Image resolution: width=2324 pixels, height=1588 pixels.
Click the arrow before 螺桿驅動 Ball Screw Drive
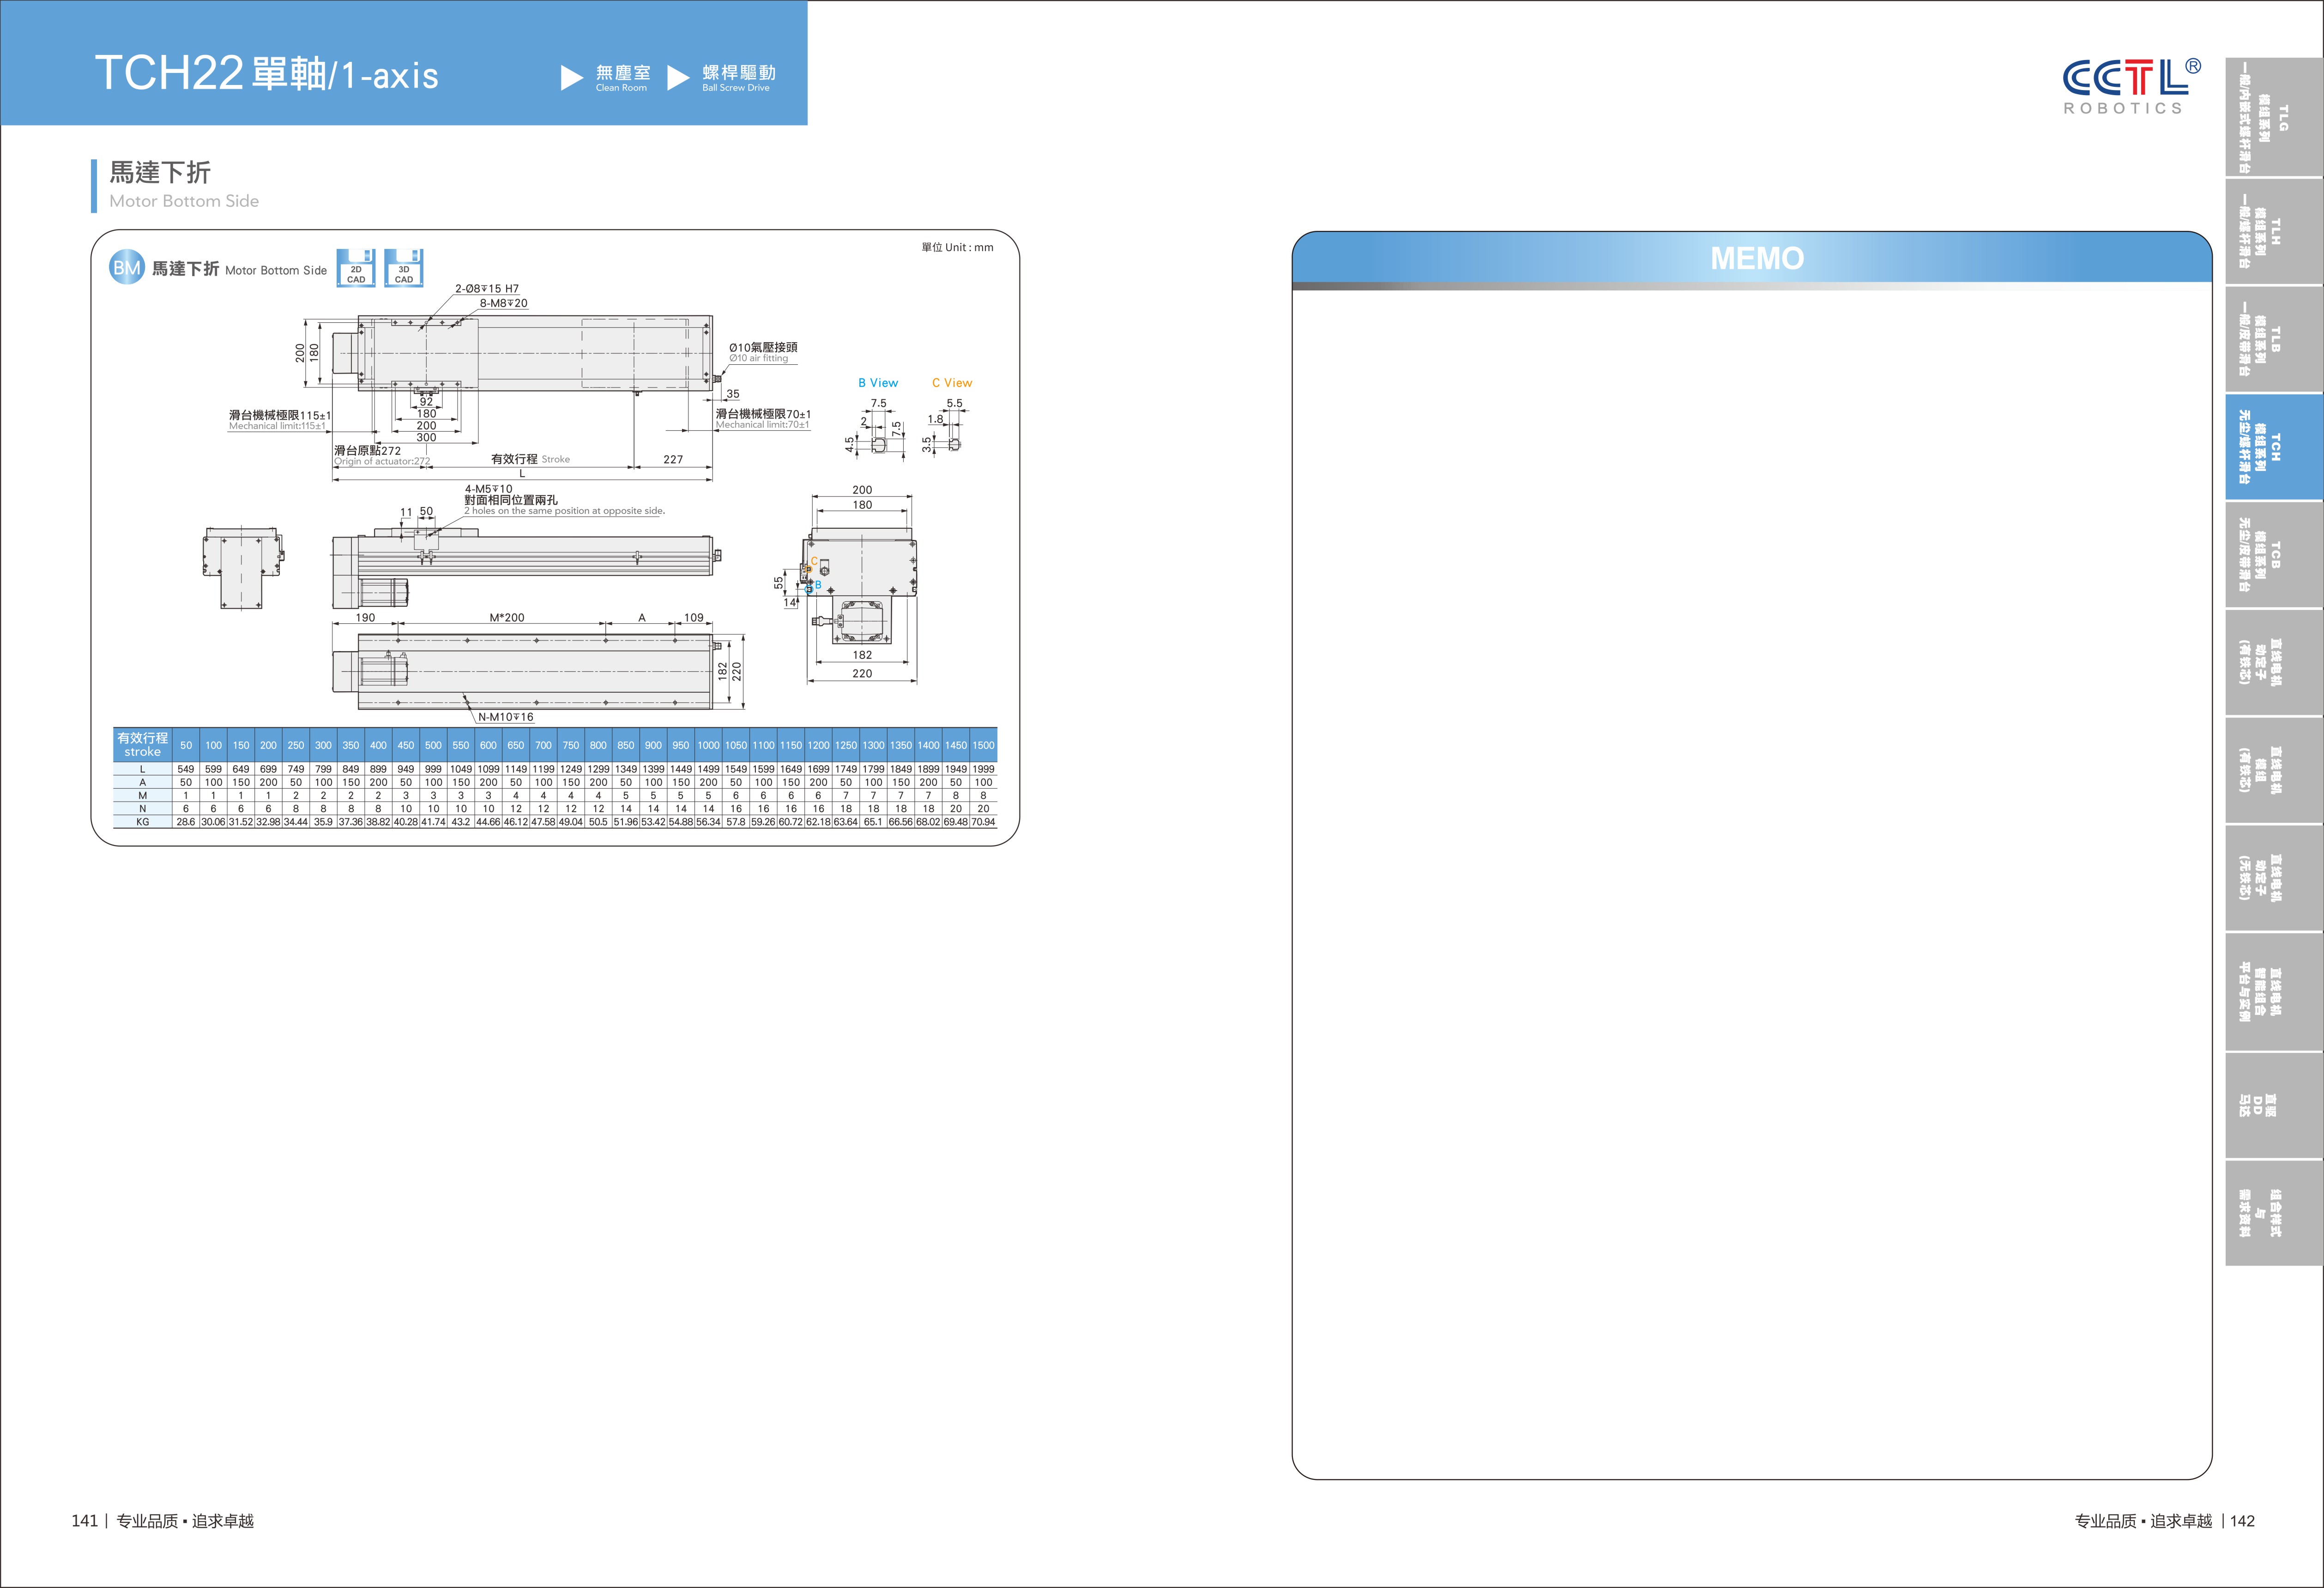[678, 77]
